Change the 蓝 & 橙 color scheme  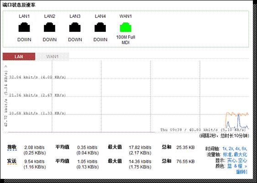(235, 166)
